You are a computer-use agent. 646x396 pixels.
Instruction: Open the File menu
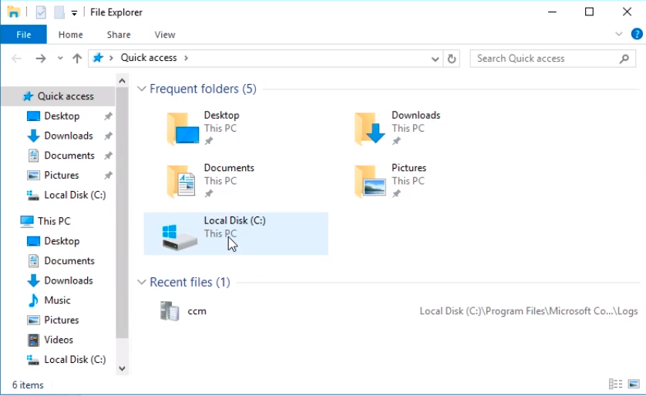23,35
